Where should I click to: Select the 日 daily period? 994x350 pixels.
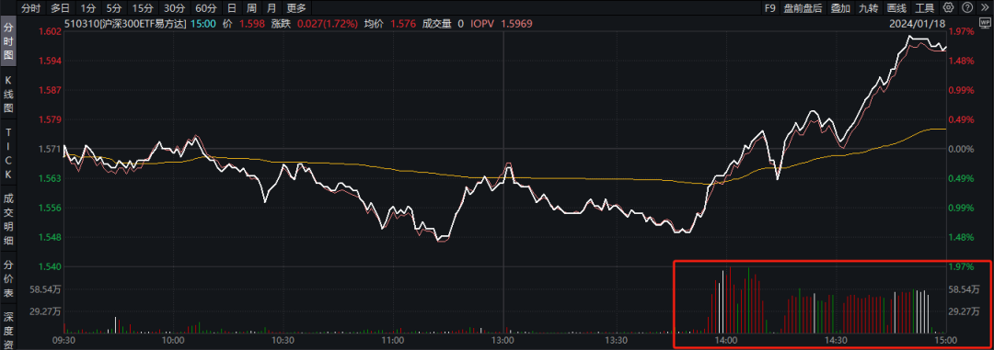click(x=231, y=8)
